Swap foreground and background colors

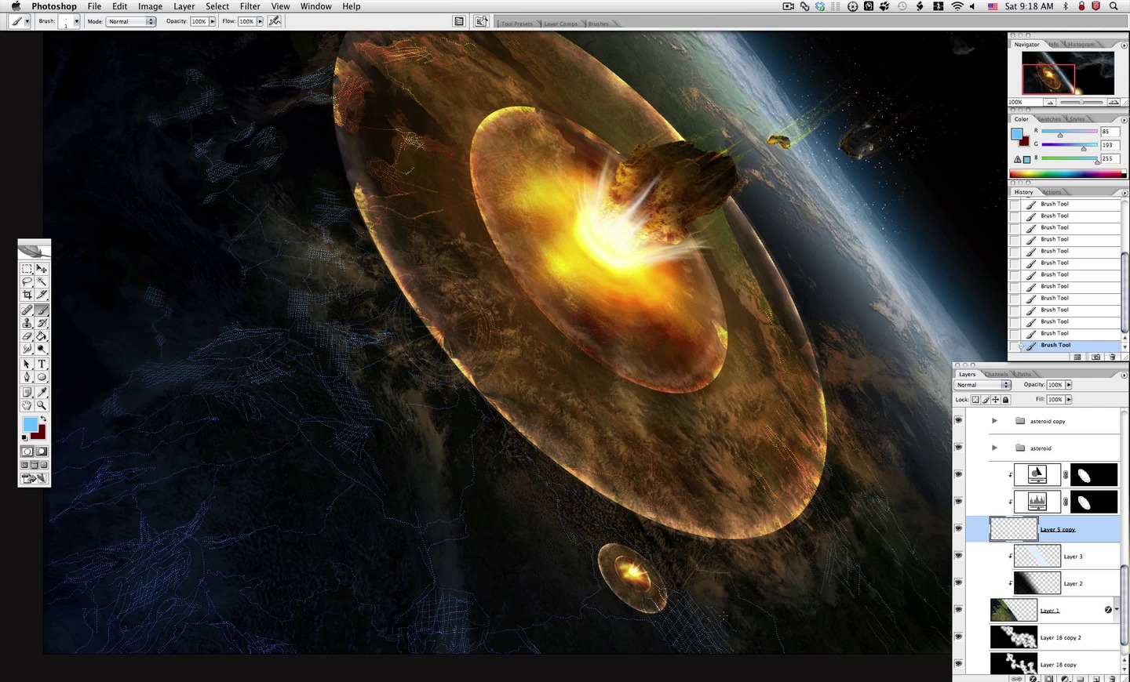point(43,419)
